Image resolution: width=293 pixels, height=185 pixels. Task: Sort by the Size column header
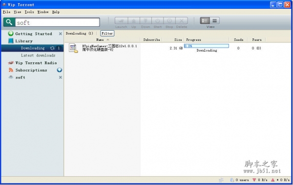coord(178,40)
